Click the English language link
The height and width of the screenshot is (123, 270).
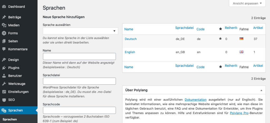tap(130, 52)
